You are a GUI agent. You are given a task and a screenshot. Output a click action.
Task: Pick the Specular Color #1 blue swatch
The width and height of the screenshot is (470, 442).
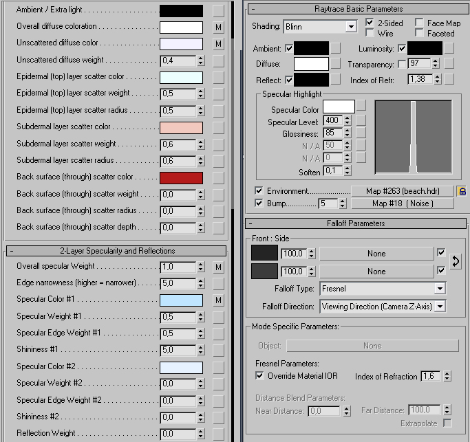coord(181,300)
